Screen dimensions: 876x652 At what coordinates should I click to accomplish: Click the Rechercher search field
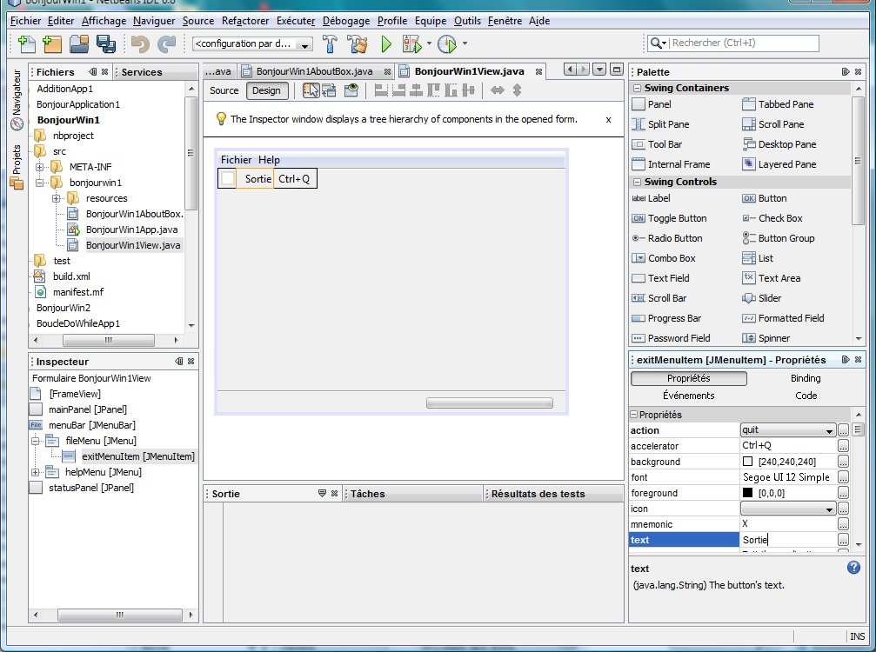point(744,43)
